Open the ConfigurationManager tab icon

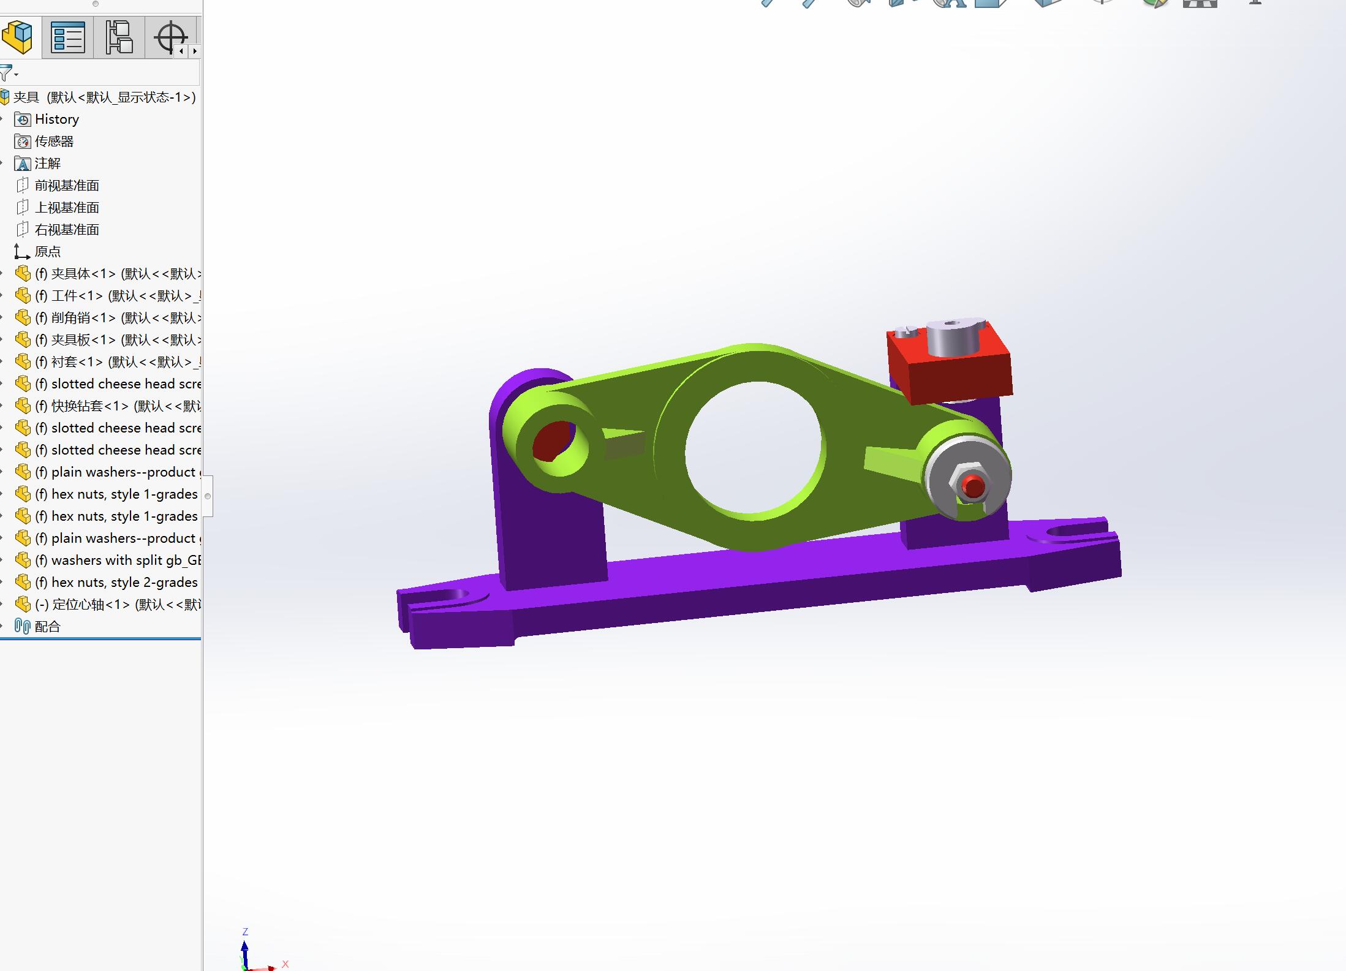click(x=119, y=37)
